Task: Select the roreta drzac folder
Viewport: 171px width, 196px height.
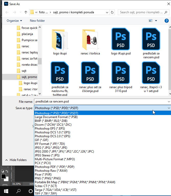Action: point(27,64)
